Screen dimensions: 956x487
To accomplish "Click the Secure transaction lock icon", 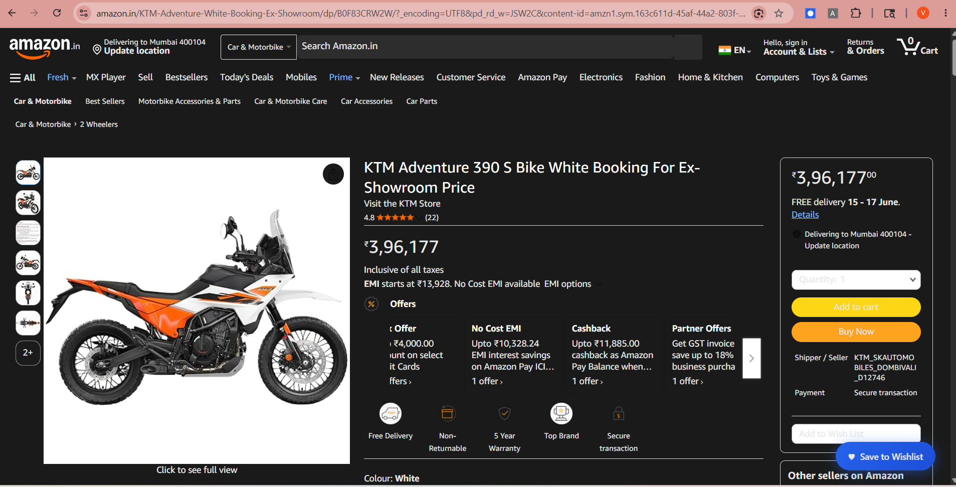I will tap(619, 413).
